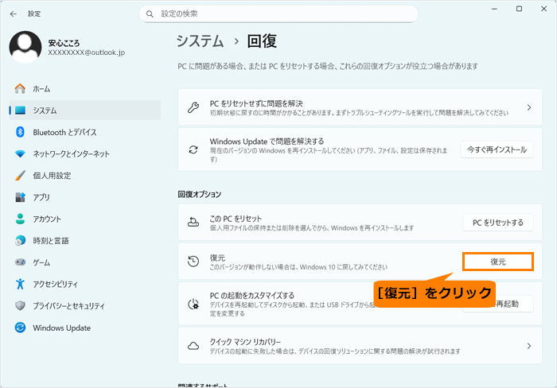Click the 安心こころ profile avatar
This screenshot has width=557, height=388.
tap(25, 47)
